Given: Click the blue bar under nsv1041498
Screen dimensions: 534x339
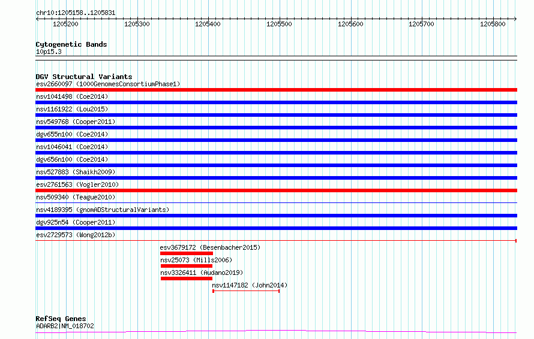Looking at the screenshot, I should [276, 102].
